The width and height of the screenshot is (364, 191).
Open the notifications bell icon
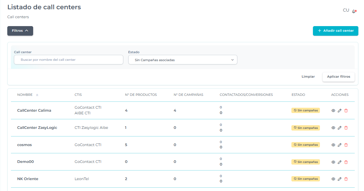click(x=354, y=11)
